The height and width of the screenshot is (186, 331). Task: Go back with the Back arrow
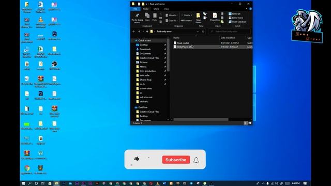point(133,32)
